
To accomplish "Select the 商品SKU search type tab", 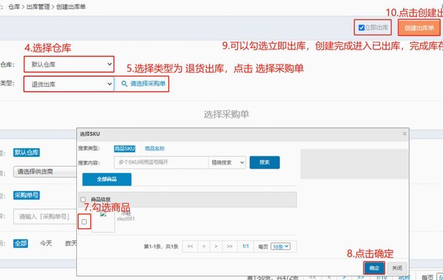I will point(124,148).
